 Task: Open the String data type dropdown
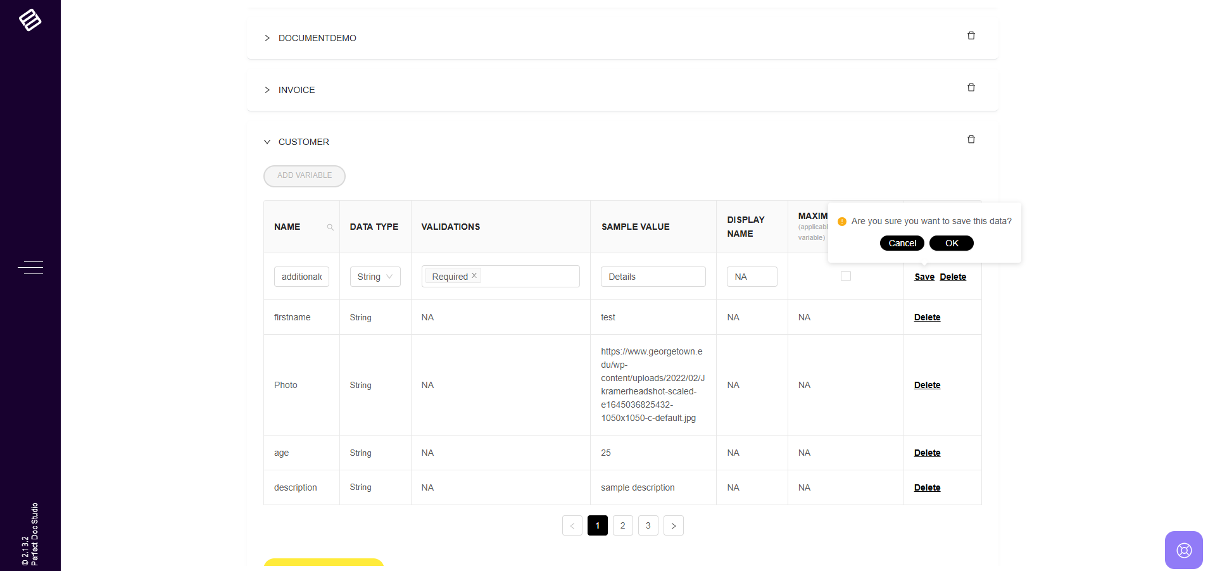(375, 277)
